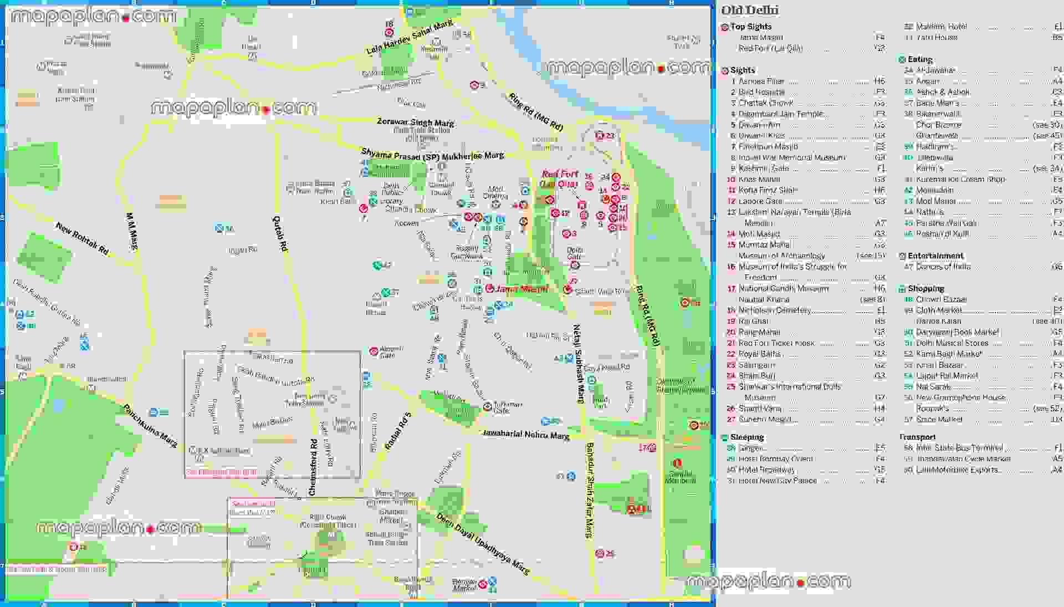This screenshot has height=607, width=1064.
Task: Click Maidens Hotel legend entry
Action: [x=983, y=27]
